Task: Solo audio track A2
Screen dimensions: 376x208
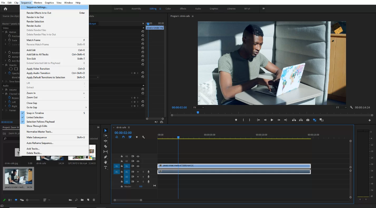Action: point(143,177)
